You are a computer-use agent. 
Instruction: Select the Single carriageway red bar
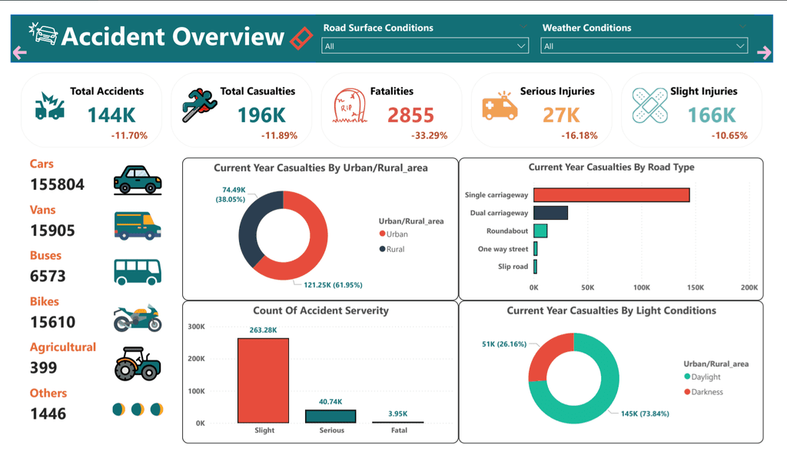point(611,195)
